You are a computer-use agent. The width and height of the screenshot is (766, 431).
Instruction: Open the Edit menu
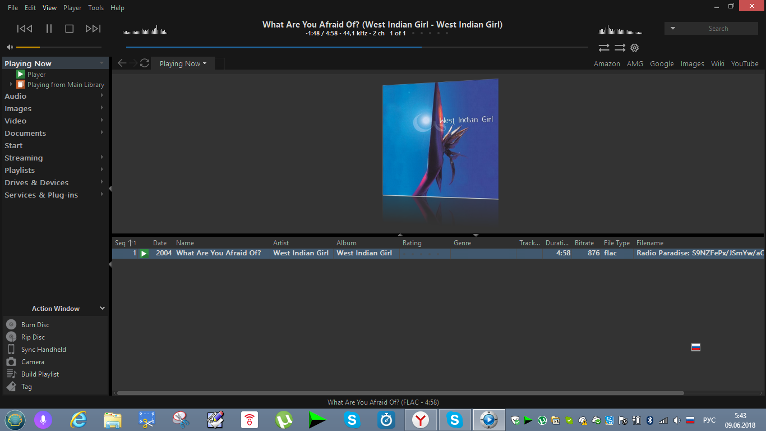pos(30,8)
